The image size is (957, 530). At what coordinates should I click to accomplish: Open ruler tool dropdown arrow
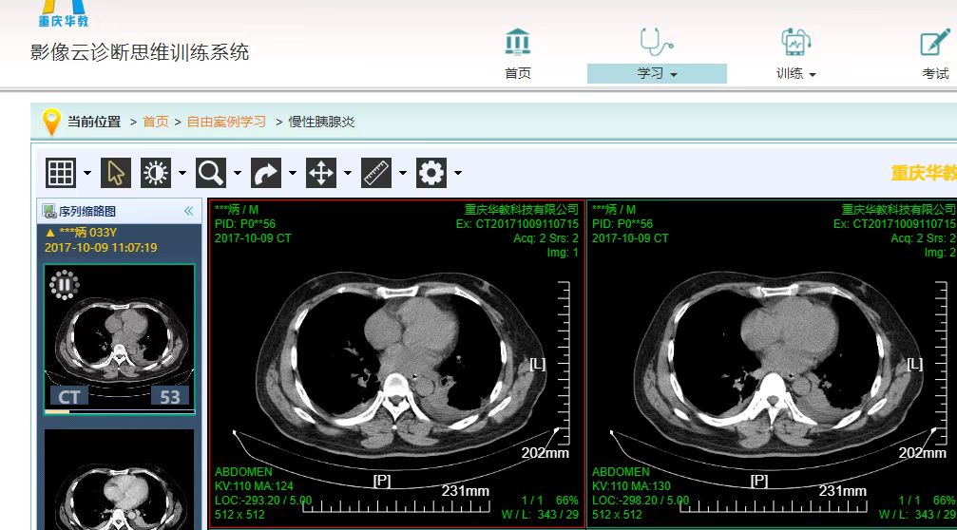pos(403,173)
